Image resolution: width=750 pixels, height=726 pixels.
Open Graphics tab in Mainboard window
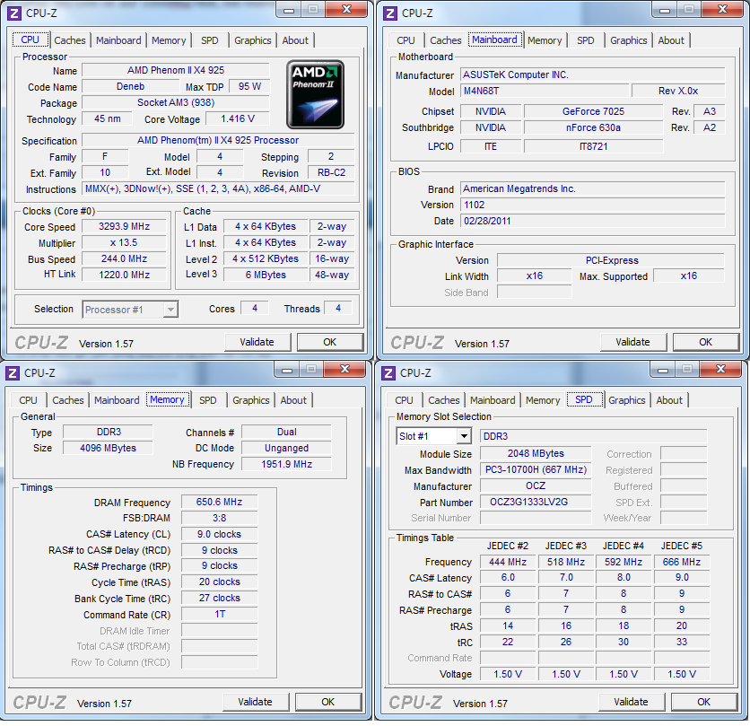pyautogui.click(x=629, y=40)
